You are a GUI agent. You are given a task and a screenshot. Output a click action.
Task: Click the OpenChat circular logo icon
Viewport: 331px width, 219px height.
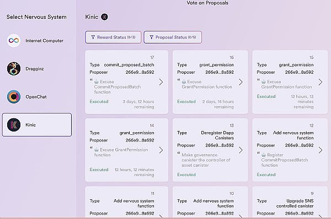[x=14, y=97]
